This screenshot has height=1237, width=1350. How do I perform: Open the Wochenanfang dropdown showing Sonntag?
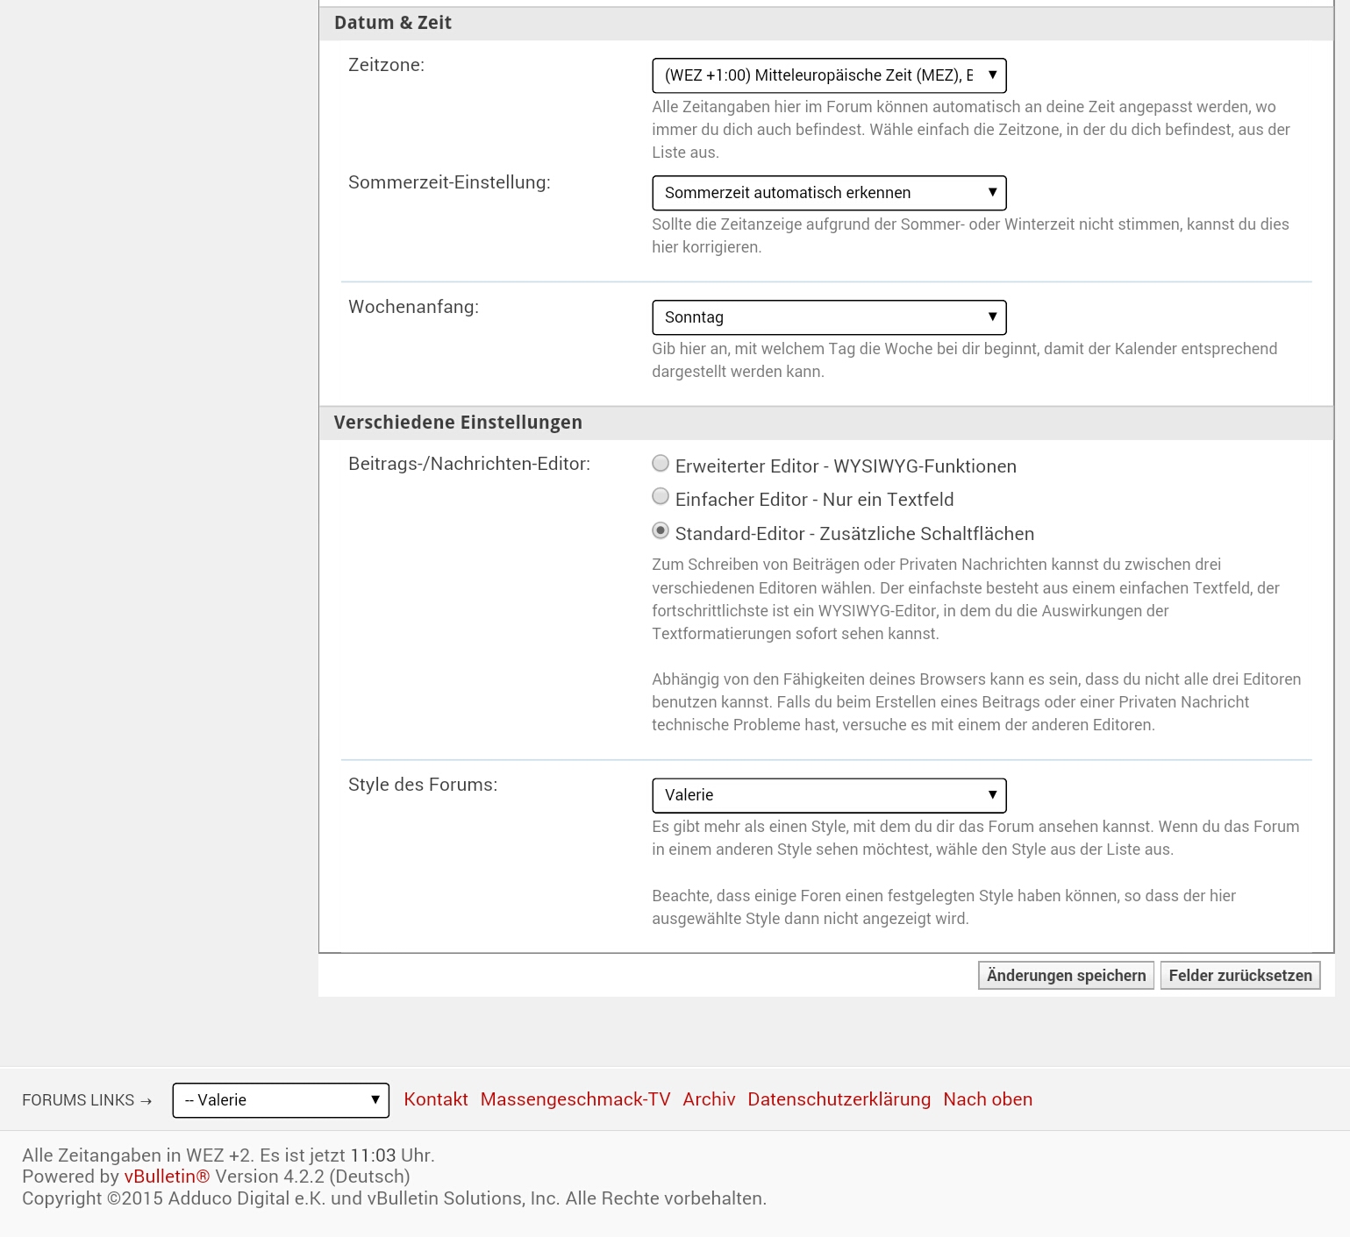(829, 317)
